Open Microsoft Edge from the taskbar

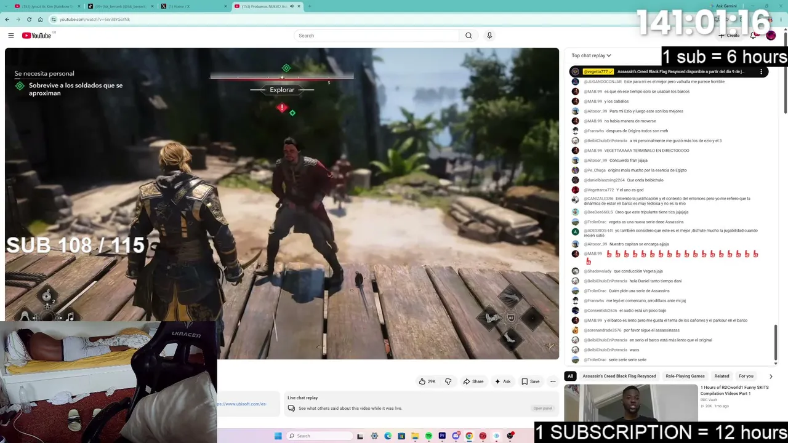[x=388, y=436]
